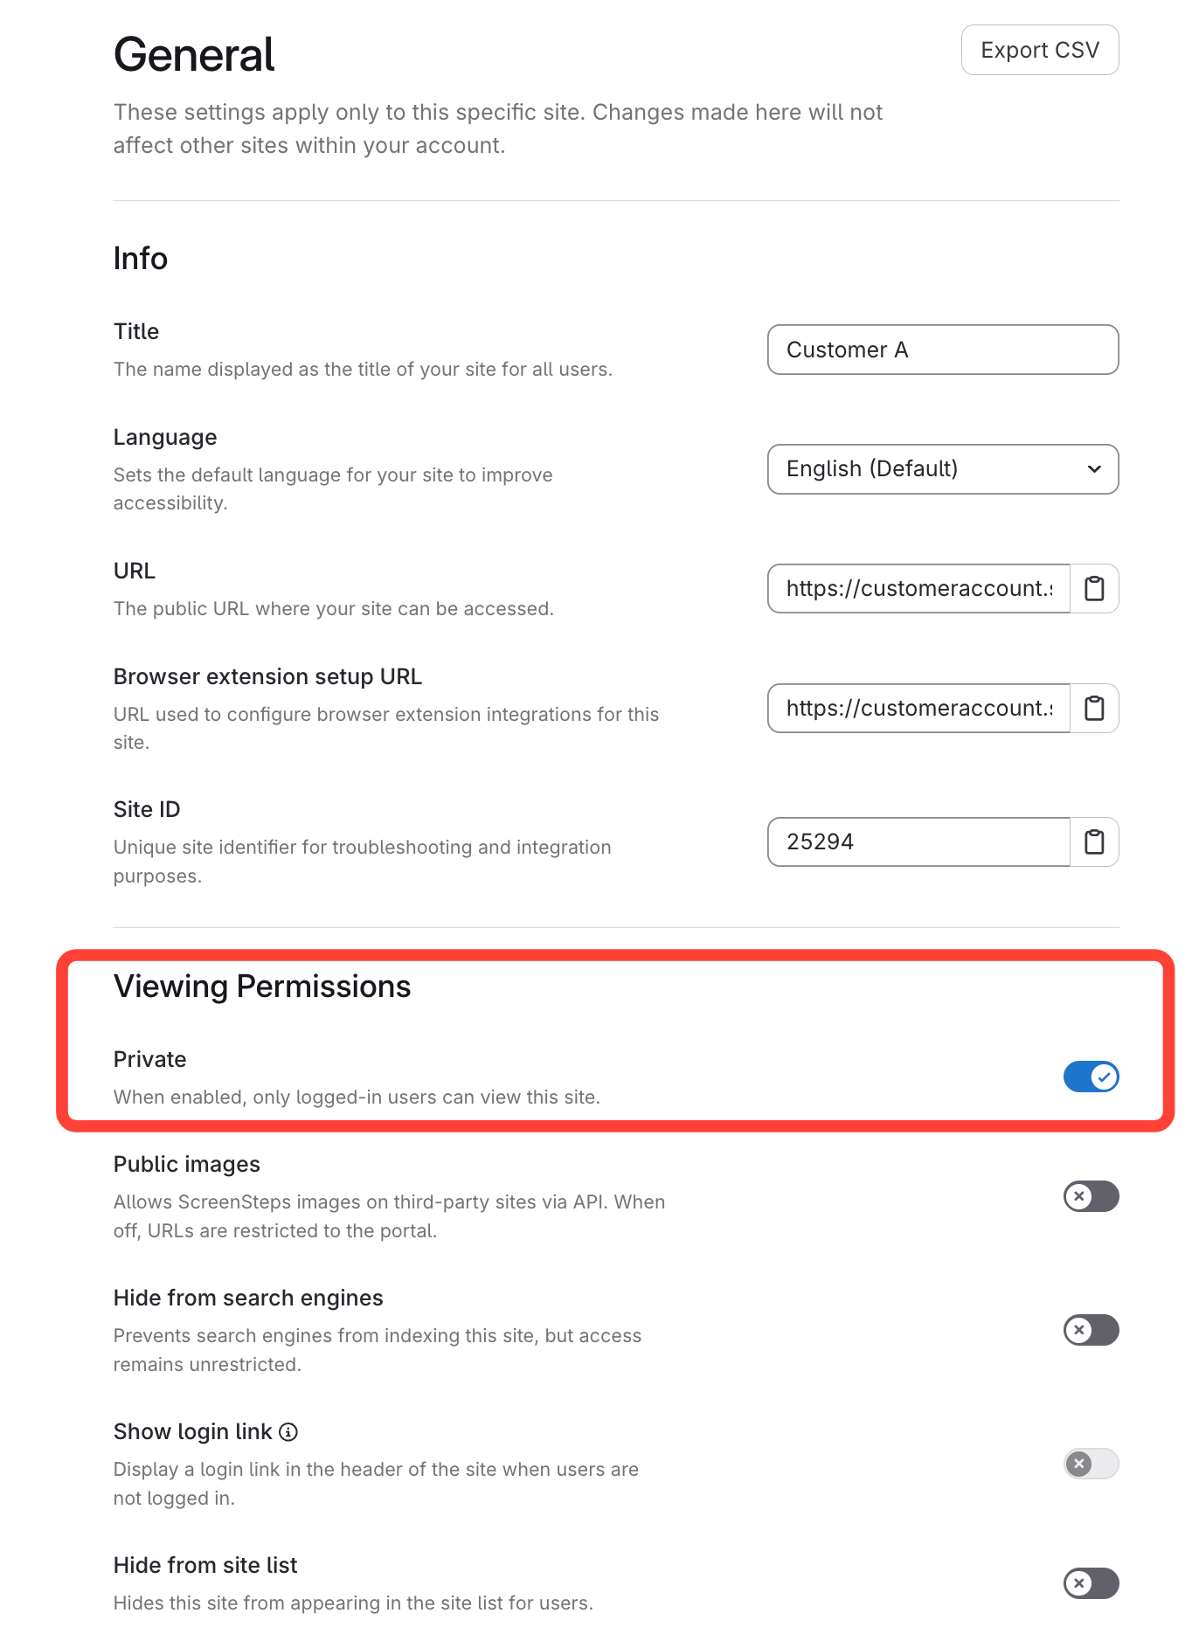Click the Viewing Permissions section heading

[262, 987]
